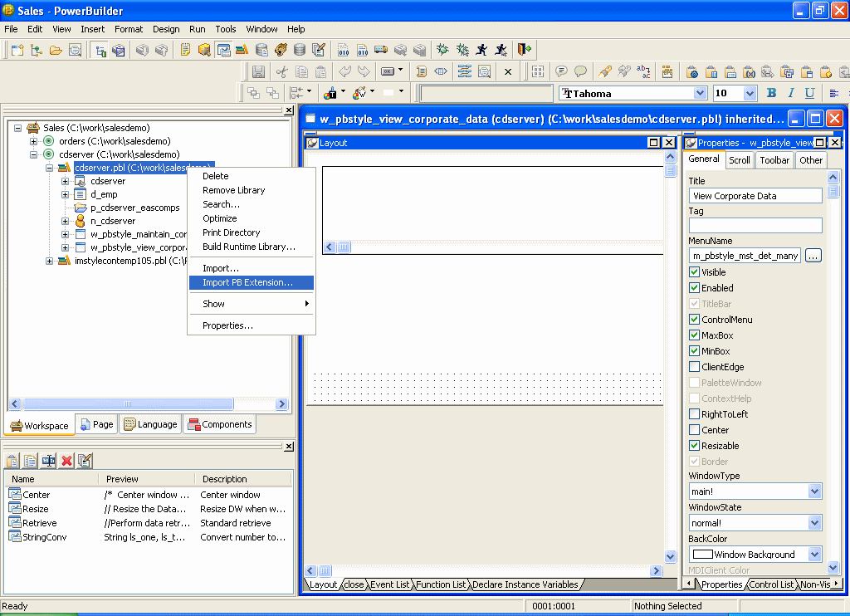Screen dimensions: 850x616
Task: Click the Italic I formatting icon
Action: point(791,93)
